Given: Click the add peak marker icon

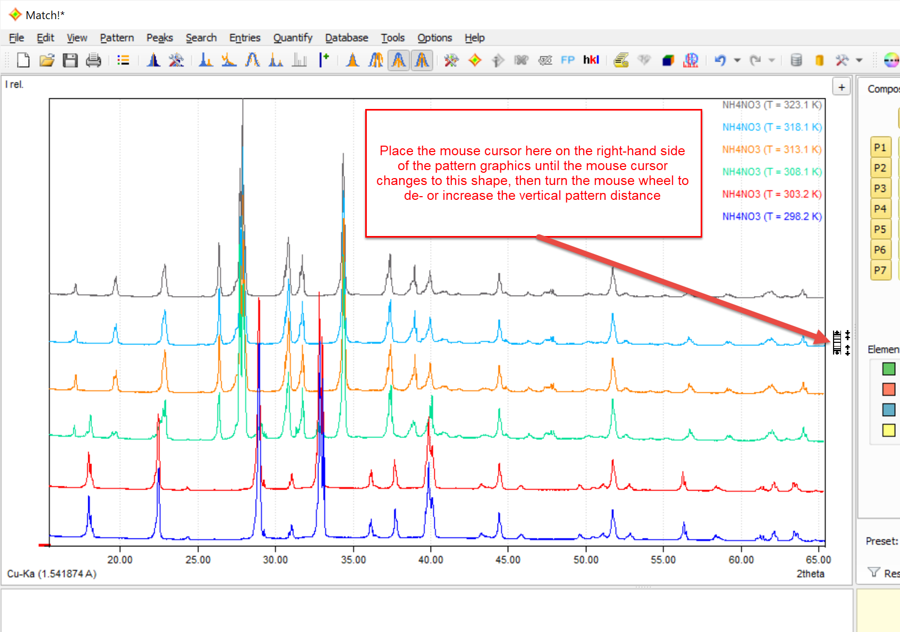Looking at the screenshot, I should pyautogui.click(x=324, y=60).
